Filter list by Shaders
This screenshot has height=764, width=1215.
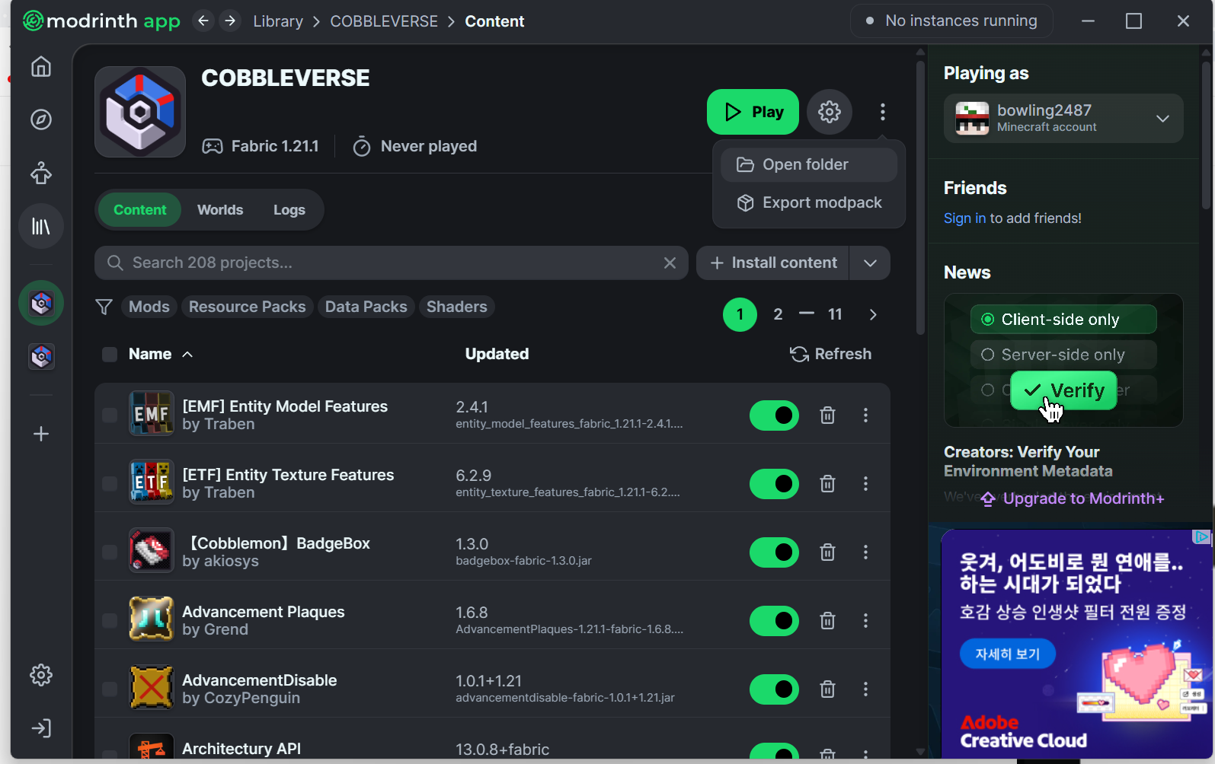pos(456,307)
